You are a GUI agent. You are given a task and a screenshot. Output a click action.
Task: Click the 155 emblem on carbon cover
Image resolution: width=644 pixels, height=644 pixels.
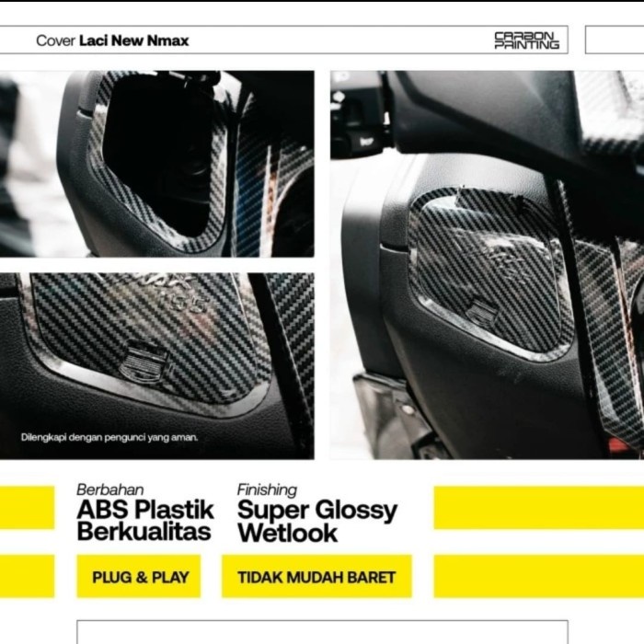[189, 303]
